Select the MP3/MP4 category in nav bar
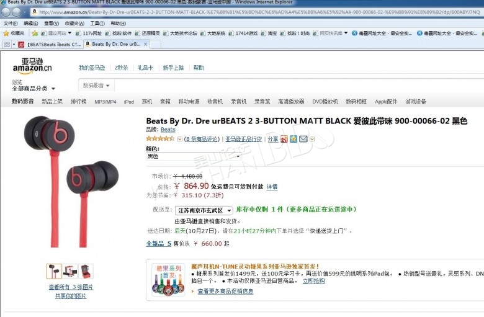The height and width of the screenshot is (317, 484). [105, 102]
